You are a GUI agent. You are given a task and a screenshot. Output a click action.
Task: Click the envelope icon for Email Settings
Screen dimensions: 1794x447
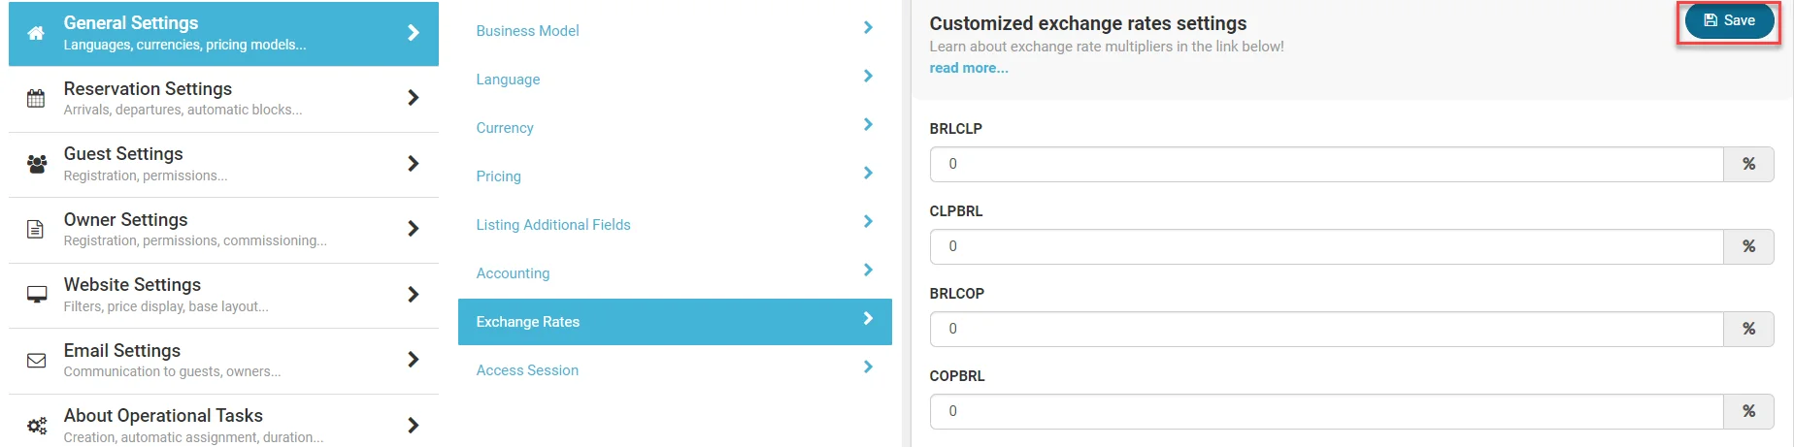coord(37,361)
